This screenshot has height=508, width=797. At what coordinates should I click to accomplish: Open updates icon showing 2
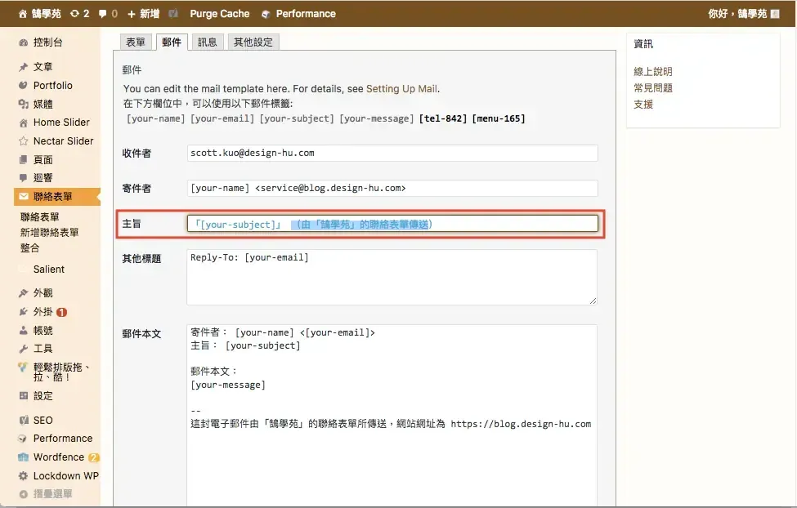click(x=80, y=14)
